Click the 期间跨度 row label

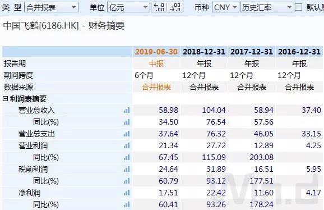pos(18,75)
